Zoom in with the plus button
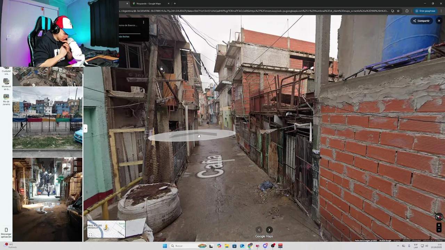This screenshot has width=445, height=250. tap(439, 225)
